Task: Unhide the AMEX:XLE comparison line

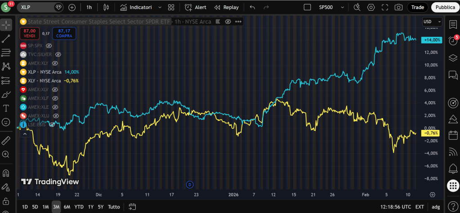Action: (55, 107)
